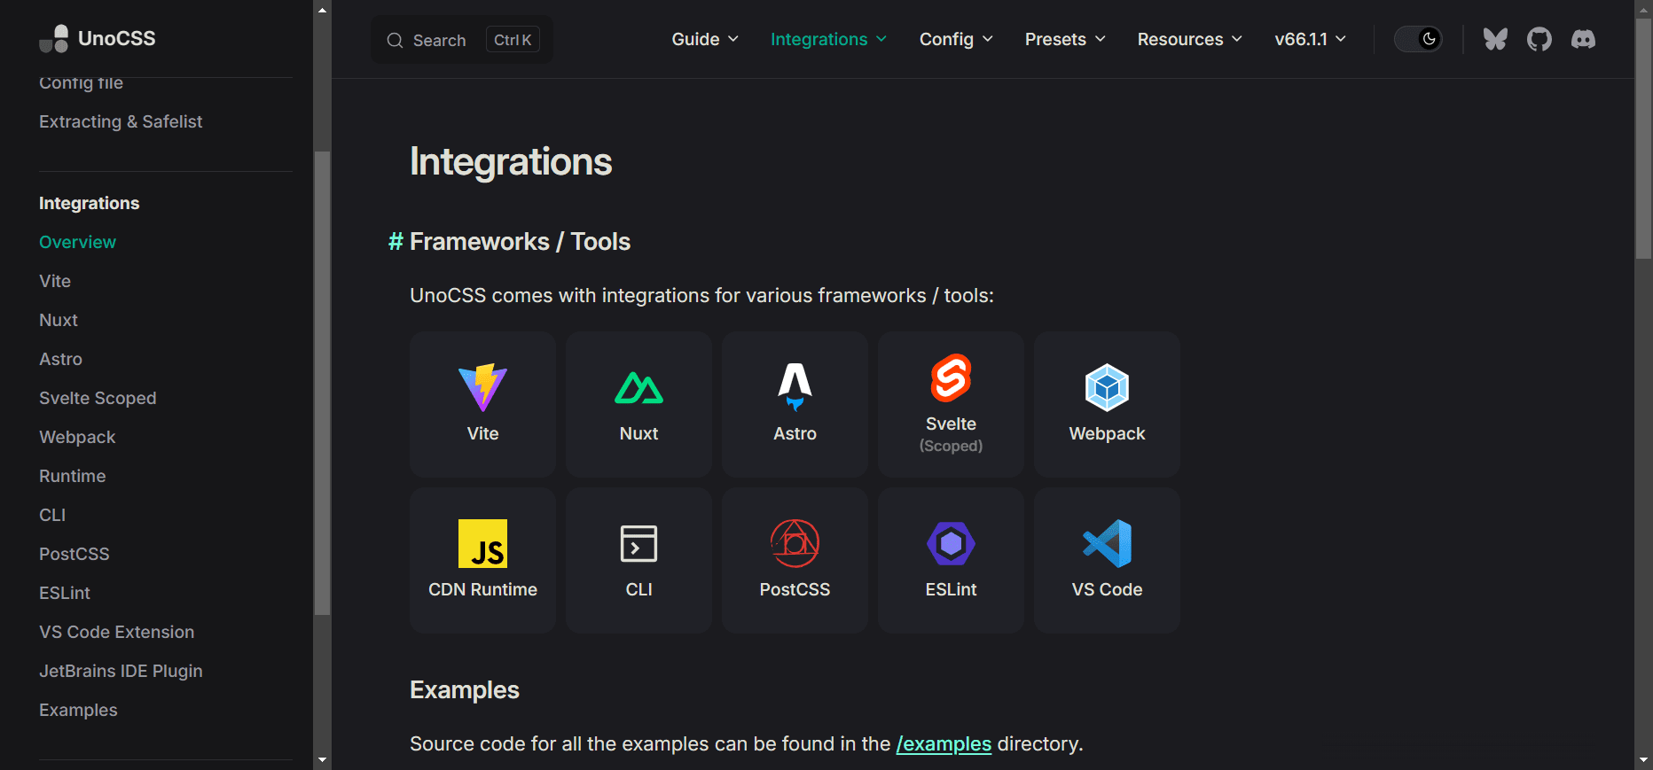
Task: Click the Search box
Action: coord(462,40)
